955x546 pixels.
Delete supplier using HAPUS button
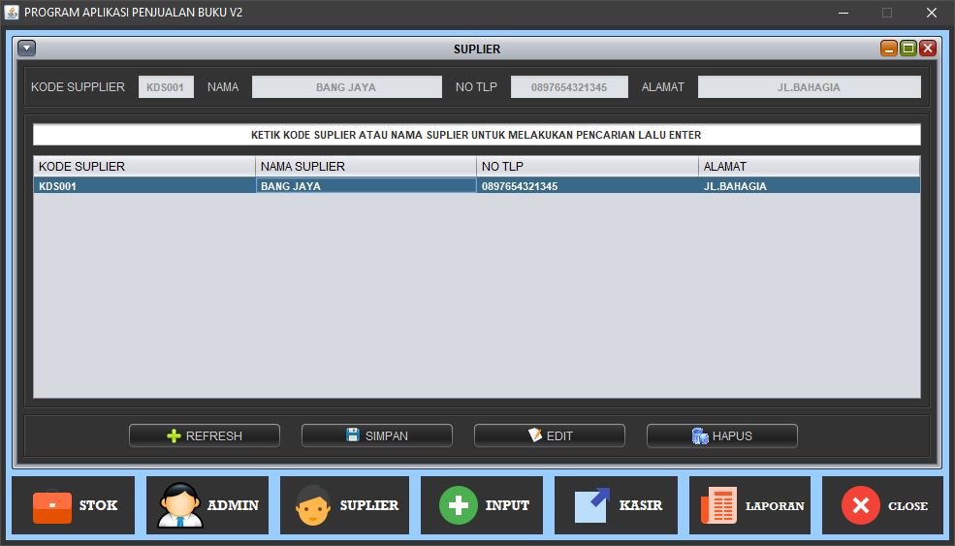point(721,435)
